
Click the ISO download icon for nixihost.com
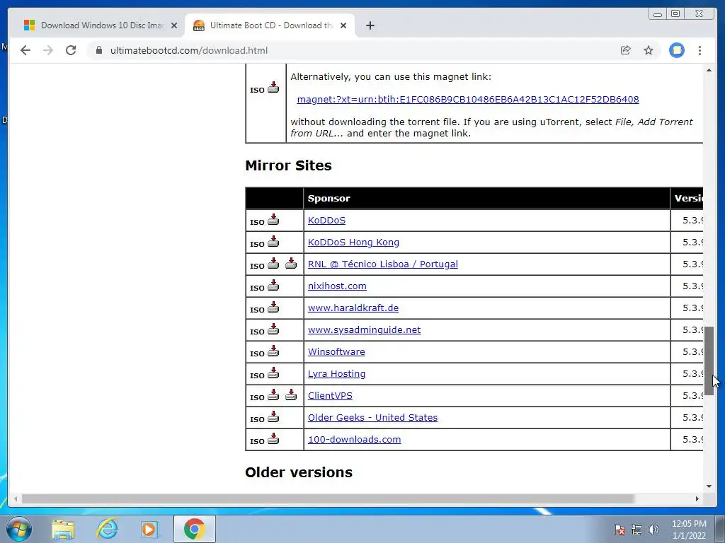[x=273, y=285]
